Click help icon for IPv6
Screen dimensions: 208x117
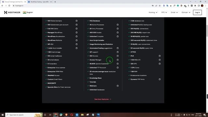pyautogui.click(x=160, y=56)
